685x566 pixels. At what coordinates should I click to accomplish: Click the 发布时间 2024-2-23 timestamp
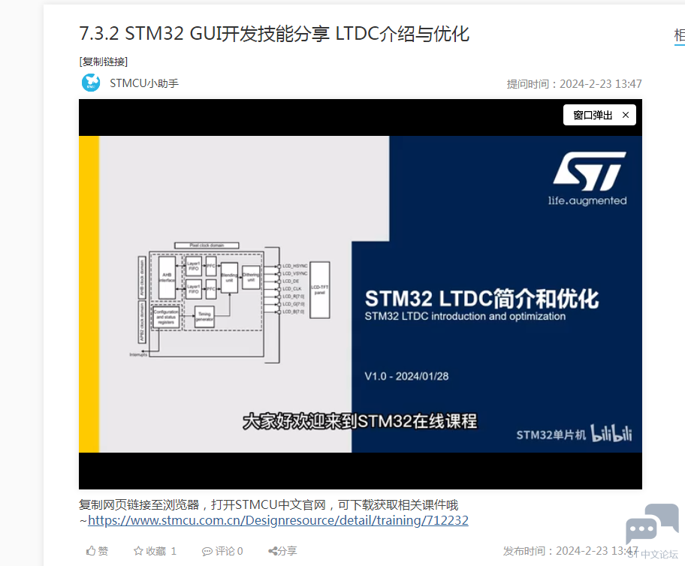[571, 551]
